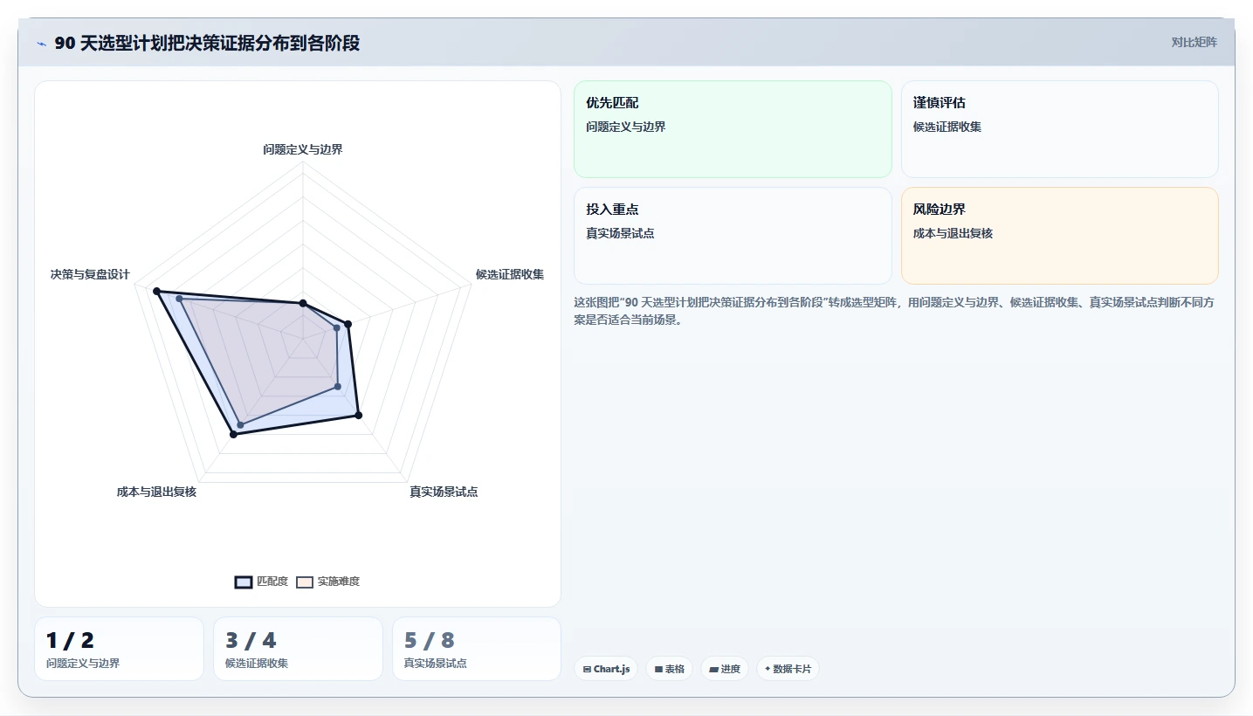This screenshot has height=716, width=1253.
Task: Click the Chart.js tag icon
Action: [x=587, y=670]
